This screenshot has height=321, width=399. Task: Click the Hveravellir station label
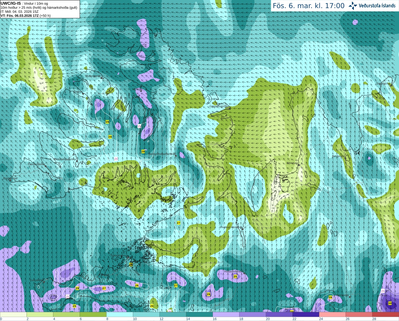click(342, 295)
